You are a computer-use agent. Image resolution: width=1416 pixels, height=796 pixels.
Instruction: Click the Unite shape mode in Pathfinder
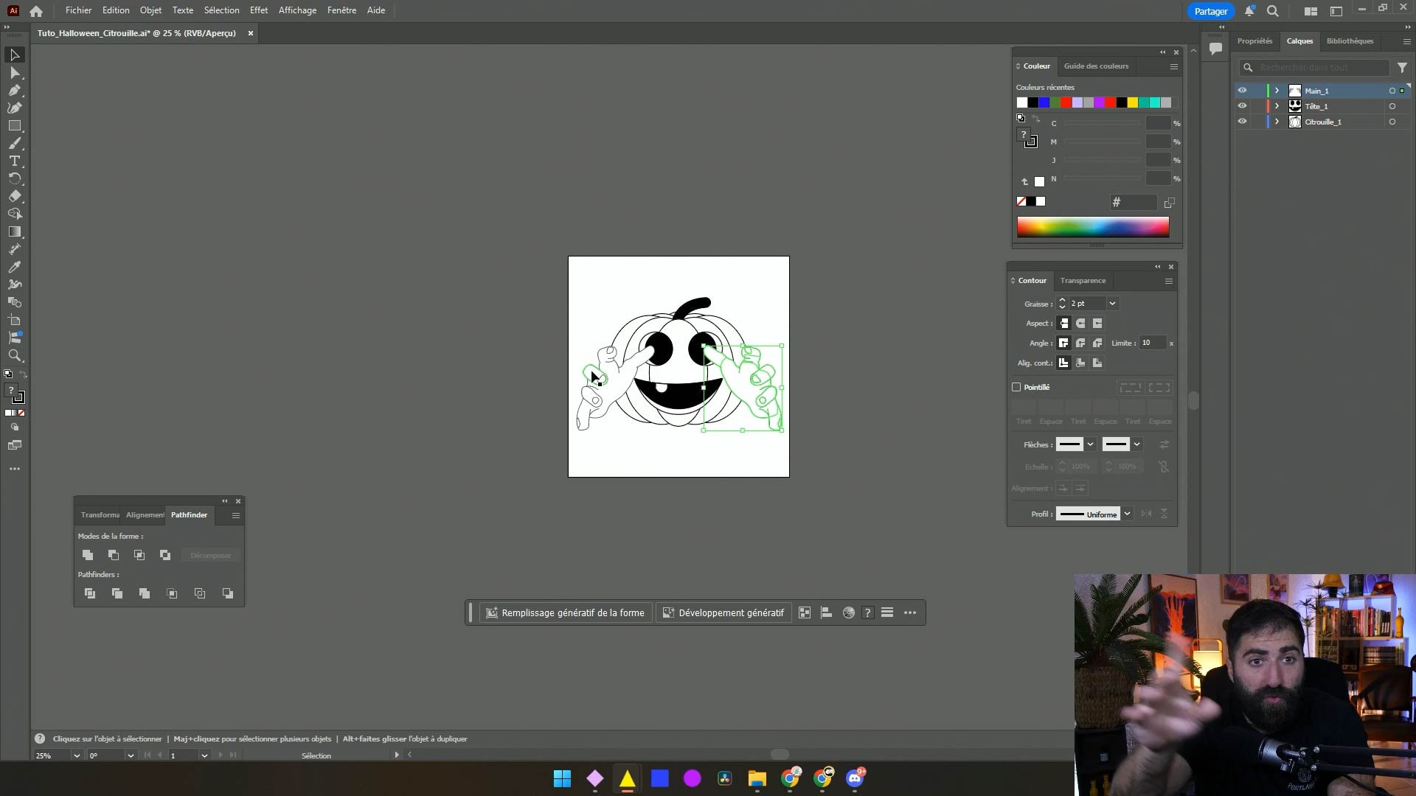click(88, 555)
